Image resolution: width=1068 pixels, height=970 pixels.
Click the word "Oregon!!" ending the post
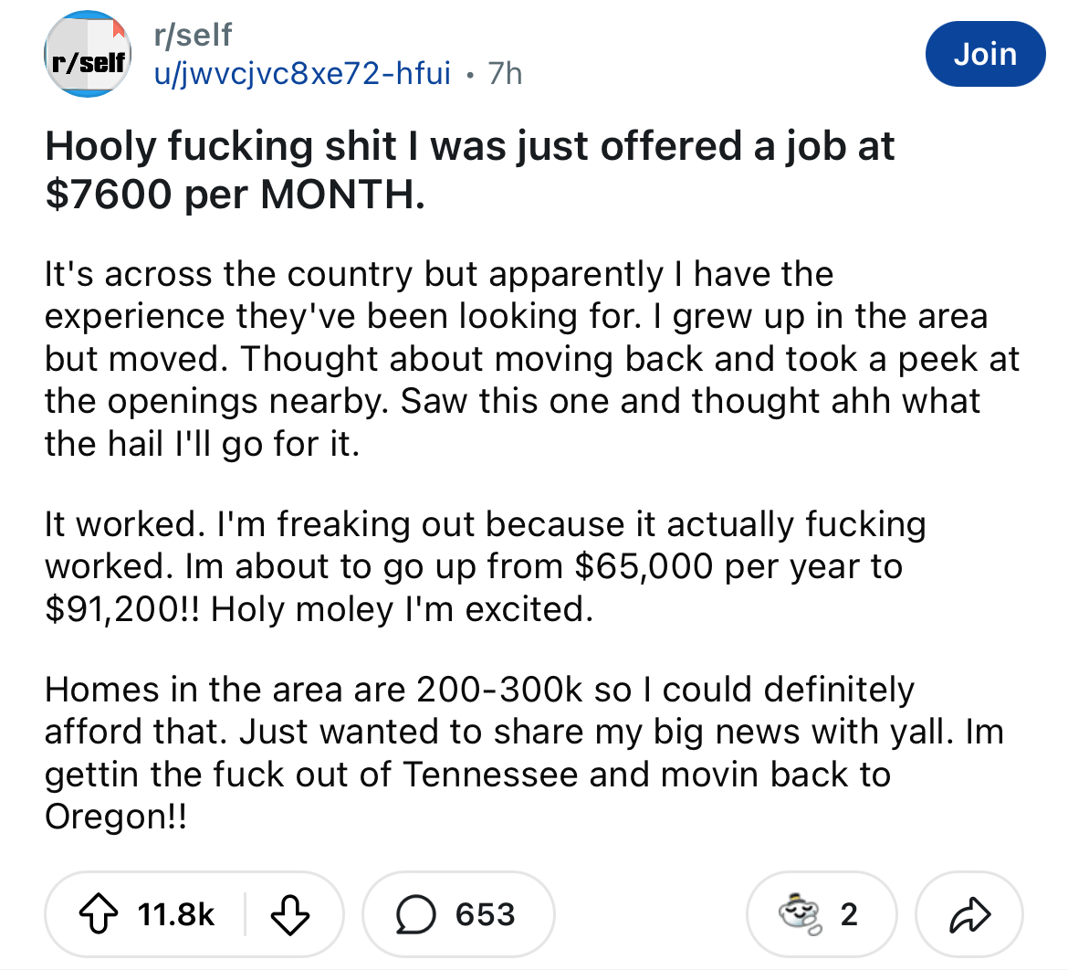point(115,816)
